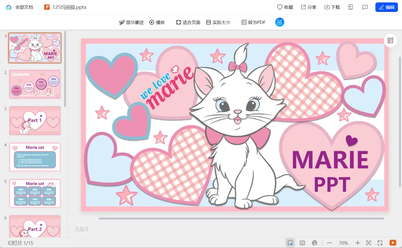The height and width of the screenshot is (248, 402).
Task: Select the file name 125玛丽猫.pptx
Action: 70,7
